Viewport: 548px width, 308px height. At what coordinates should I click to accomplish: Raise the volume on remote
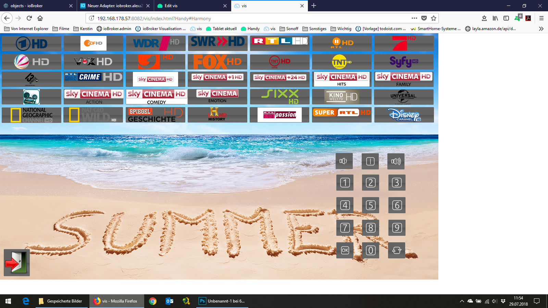[x=396, y=161]
